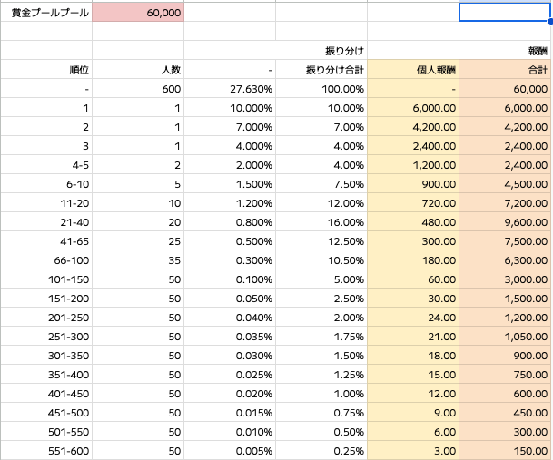
Task: Select the 1.75% allocation cell
Action: pyautogui.click(x=321, y=336)
